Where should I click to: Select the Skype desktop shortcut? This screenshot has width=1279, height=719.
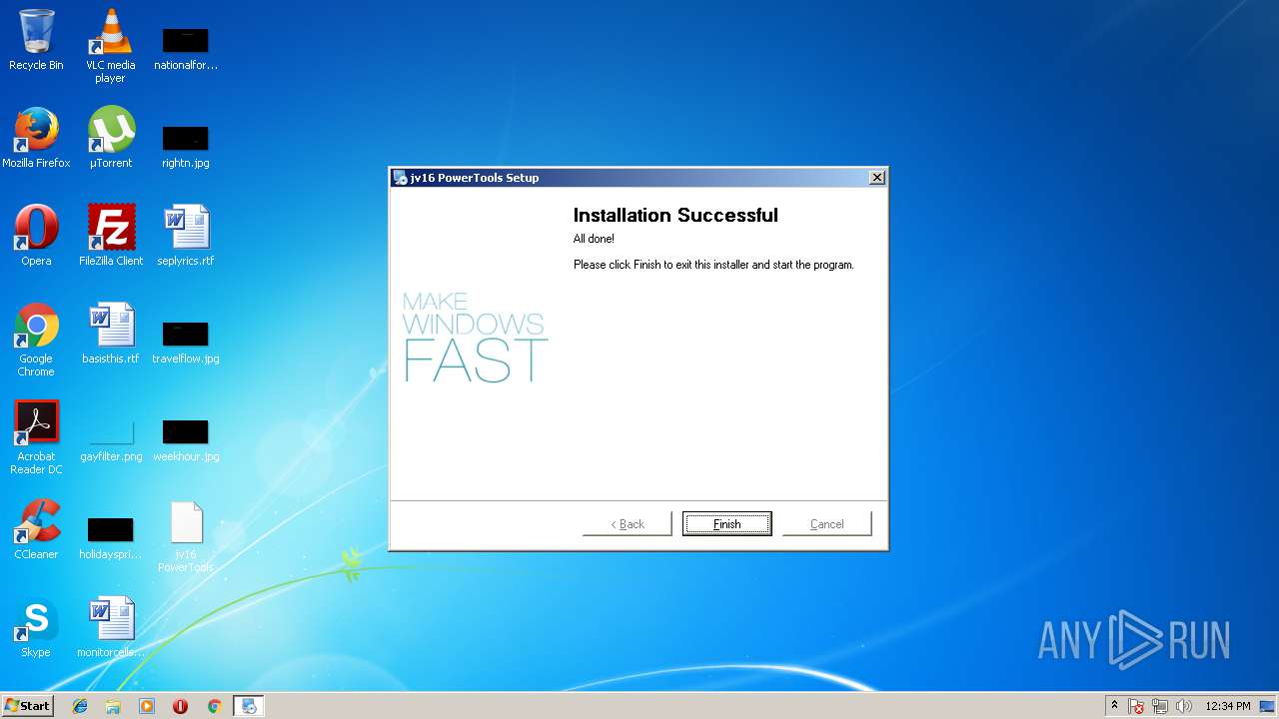pos(36,628)
